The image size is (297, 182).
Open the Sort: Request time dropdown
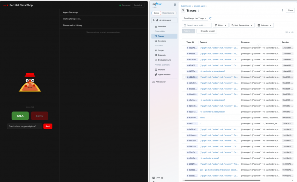(242, 25)
